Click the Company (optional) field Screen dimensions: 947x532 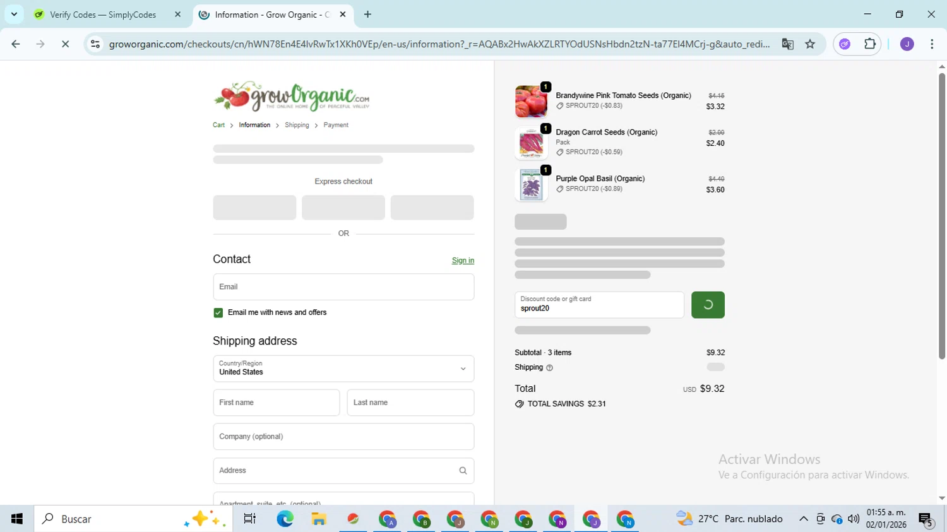click(x=343, y=437)
